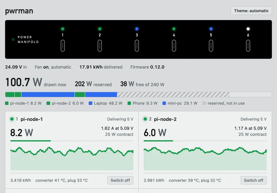Click 38 W free of 240 W
The width and height of the screenshot is (277, 193).
click(142, 84)
